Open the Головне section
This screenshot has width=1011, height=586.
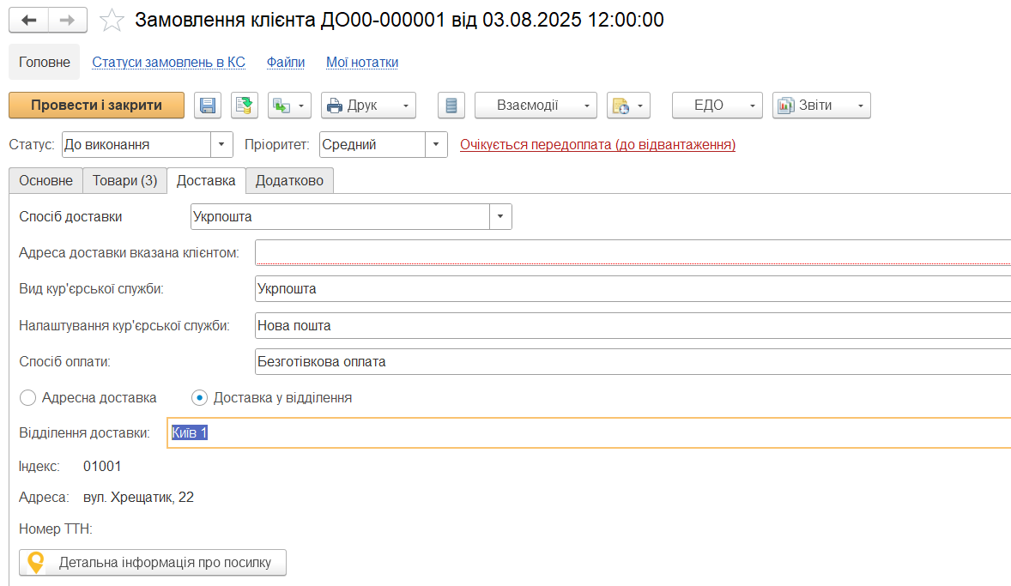pos(45,62)
